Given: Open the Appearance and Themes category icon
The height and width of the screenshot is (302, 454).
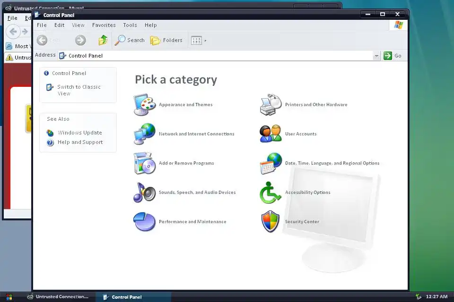Looking at the screenshot, I should pos(145,105).
